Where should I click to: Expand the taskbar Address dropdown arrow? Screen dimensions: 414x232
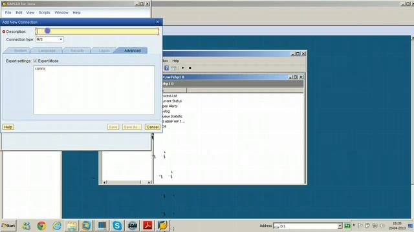[340, 226]
